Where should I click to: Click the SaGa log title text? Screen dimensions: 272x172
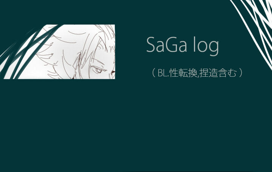tap(183, 46)
